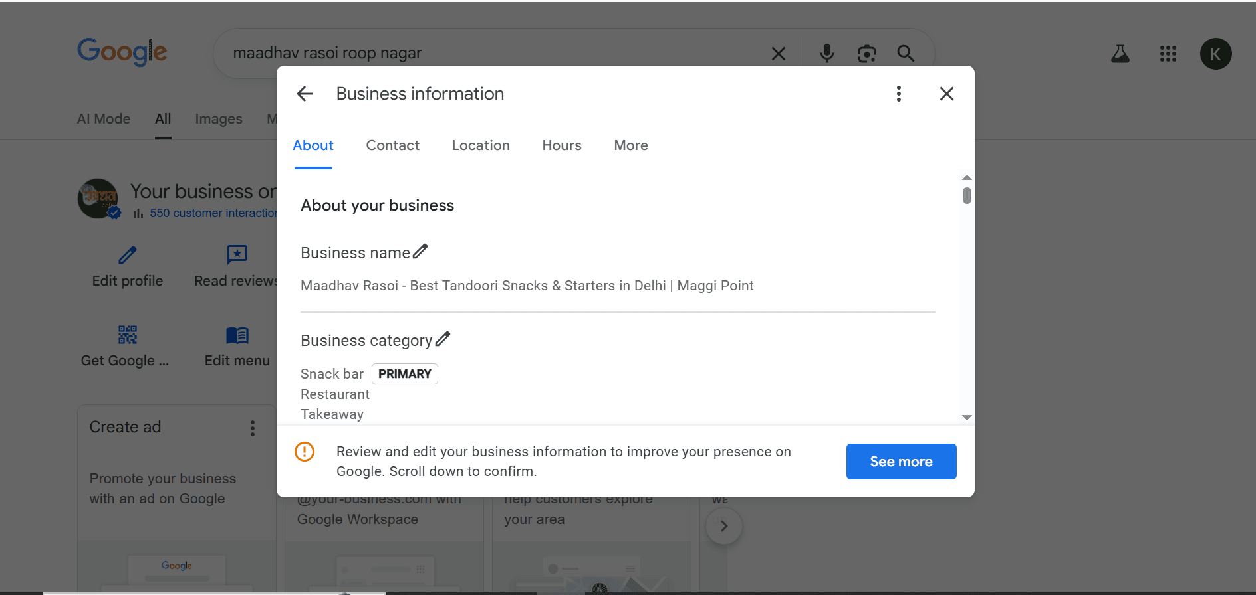1256x595 pixels.
Task: Click the dialog's scrollbar thumb
Action: point(967,195)
